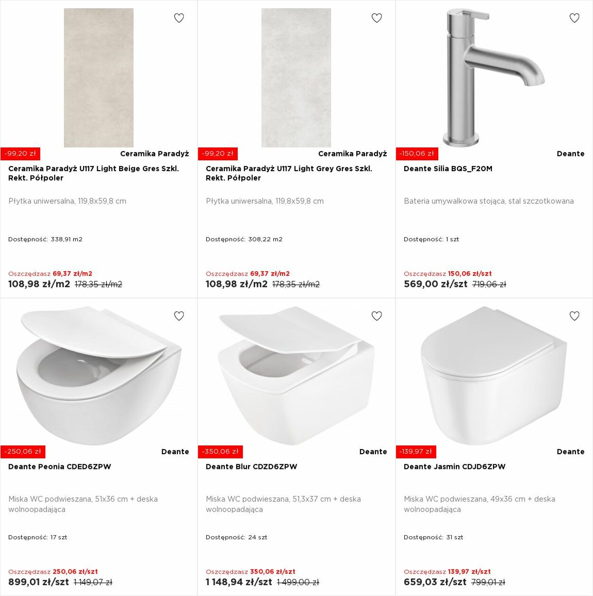View the brushed steel faucet image
Viewport: 593px width, 596px height.
[494, 78]
